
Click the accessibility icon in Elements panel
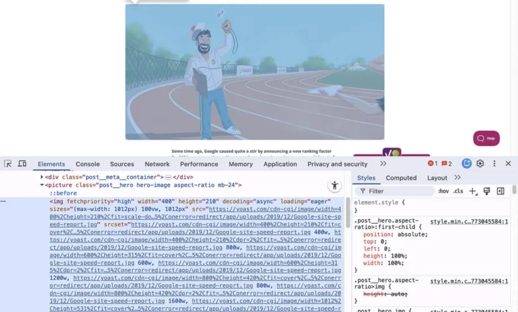click(335, 186)
